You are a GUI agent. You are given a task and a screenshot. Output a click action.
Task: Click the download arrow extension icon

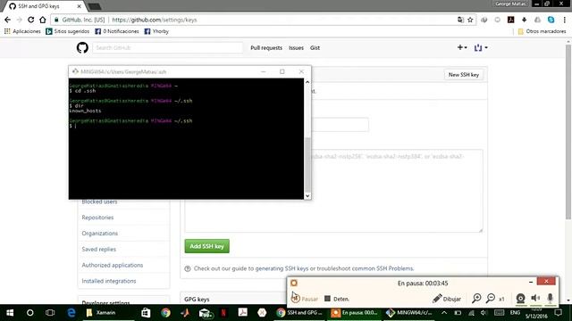525,20
